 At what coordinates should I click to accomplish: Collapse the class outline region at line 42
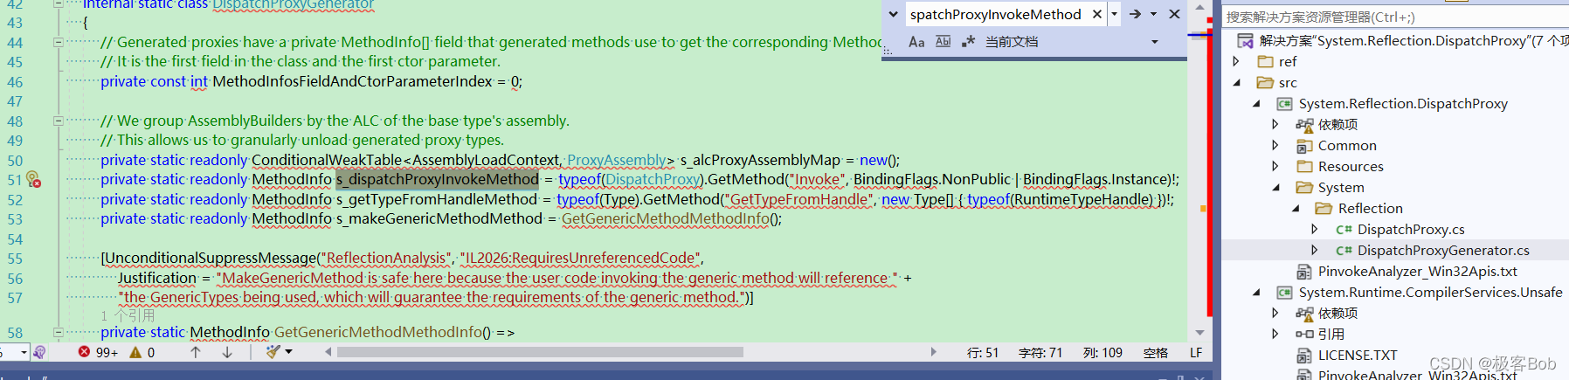[59, 3]
